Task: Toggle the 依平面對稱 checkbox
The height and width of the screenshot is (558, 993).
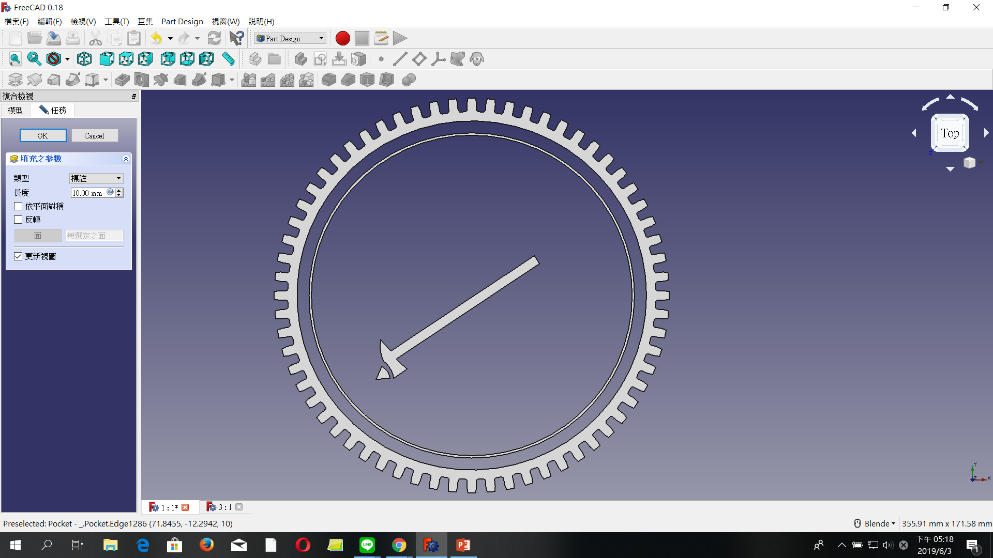Action: point(18,206)
